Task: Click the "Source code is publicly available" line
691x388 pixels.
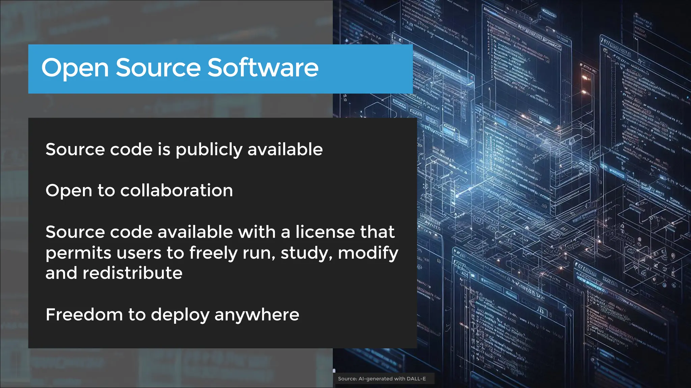Action: click(x=184, y=149)
